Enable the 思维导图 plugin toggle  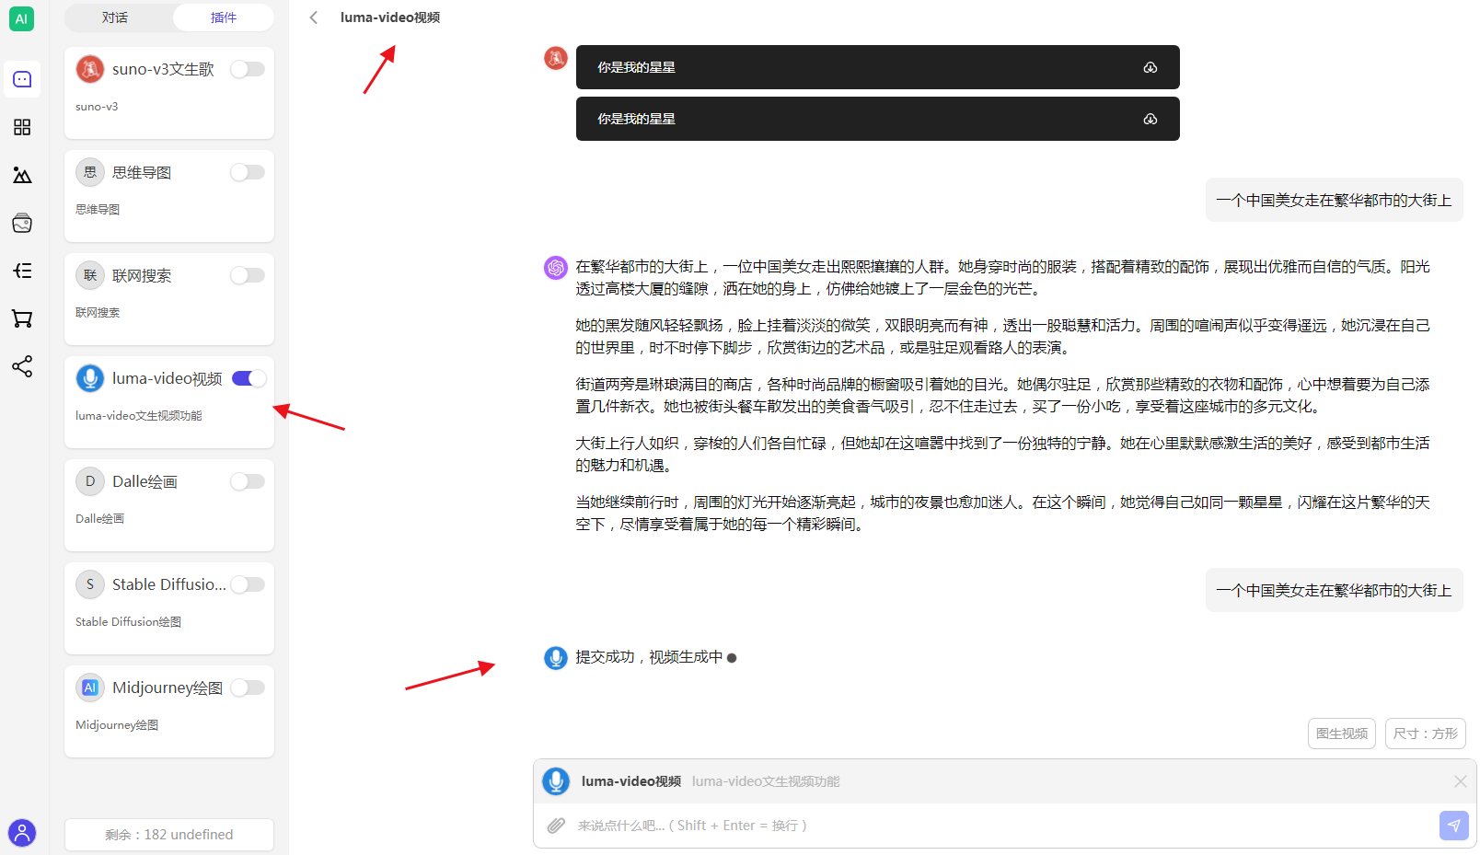(x=248, y=172)
